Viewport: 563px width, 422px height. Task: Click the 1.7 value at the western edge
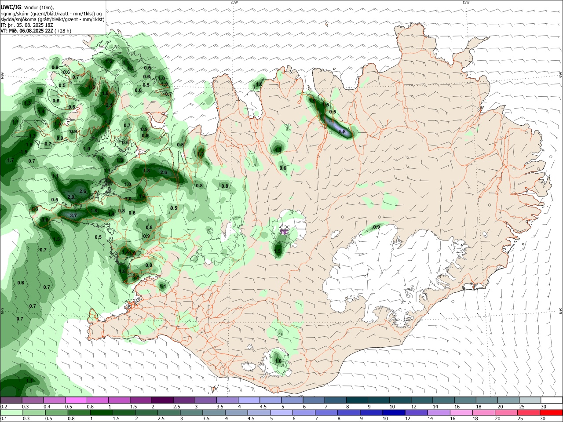[x=11, y=160]
